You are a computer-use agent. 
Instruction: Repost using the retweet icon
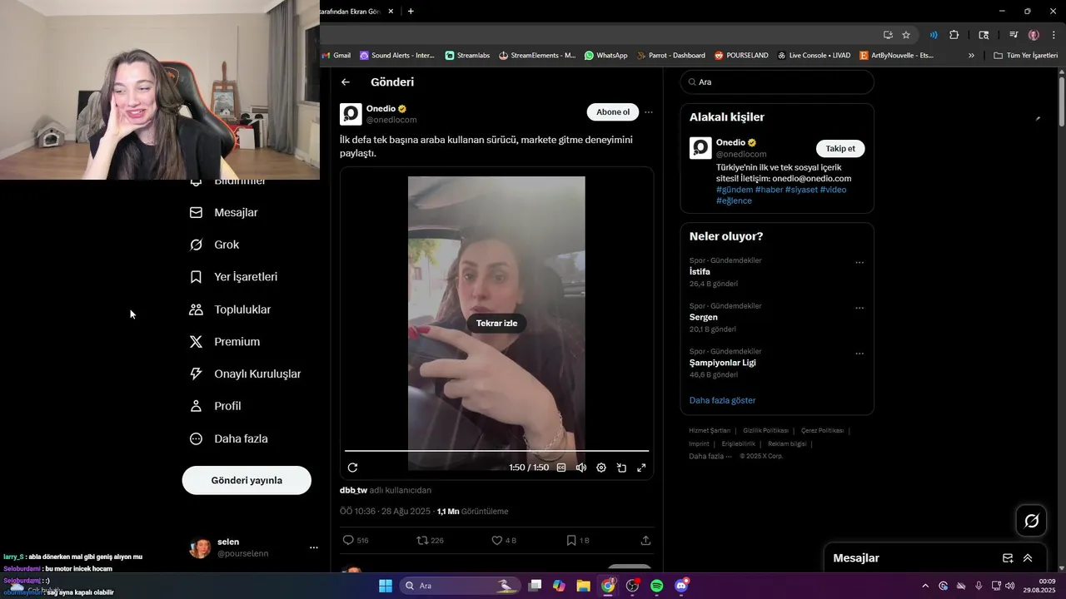tap(422, 540)
